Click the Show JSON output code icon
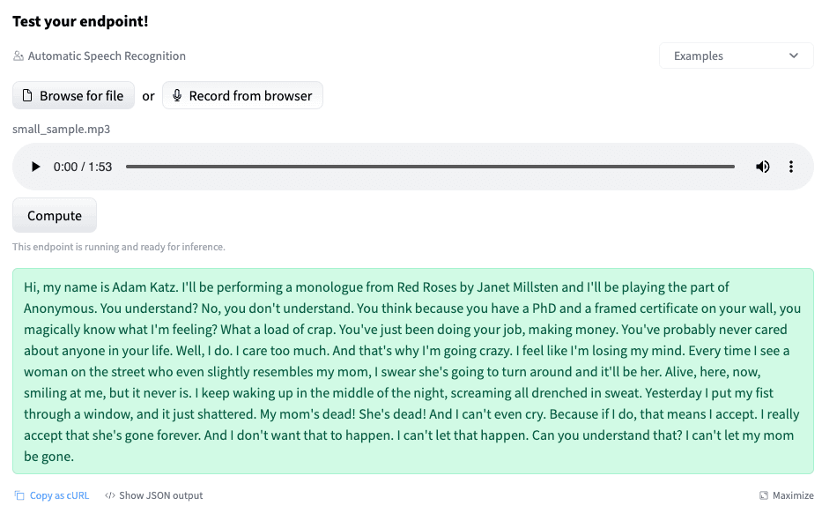Screen dimensions: 822x513 109,495
